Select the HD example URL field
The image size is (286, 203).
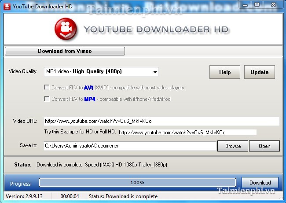tap(187, 133)
